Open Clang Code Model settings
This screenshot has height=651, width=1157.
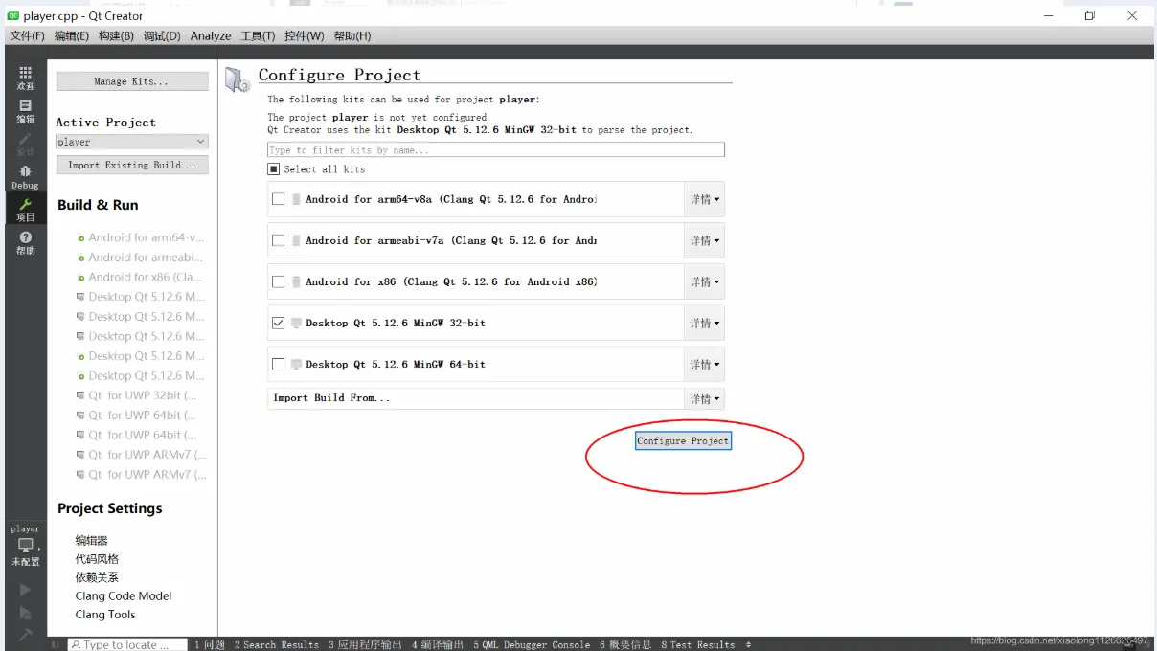[x=124, y=595]
